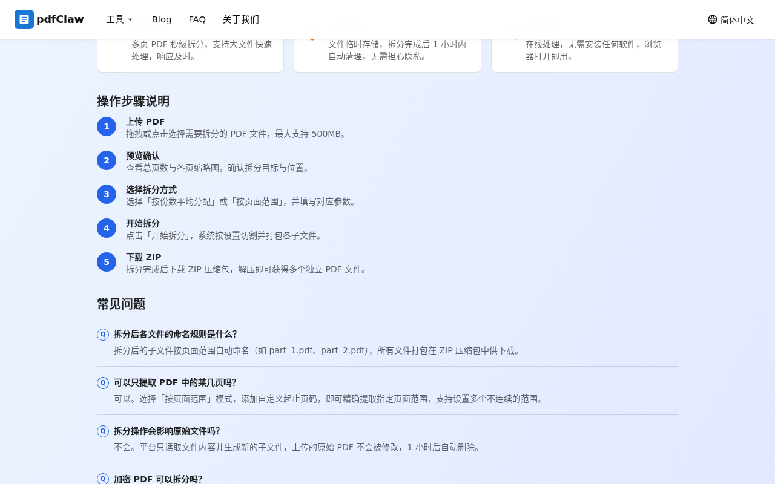Screen dimensions: 775x484
Task: Open the FAQ menu item
Action: [x=197, y=19]
